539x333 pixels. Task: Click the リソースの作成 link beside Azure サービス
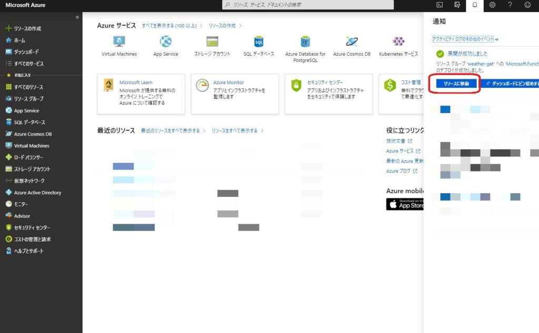(x=222, y=26)
